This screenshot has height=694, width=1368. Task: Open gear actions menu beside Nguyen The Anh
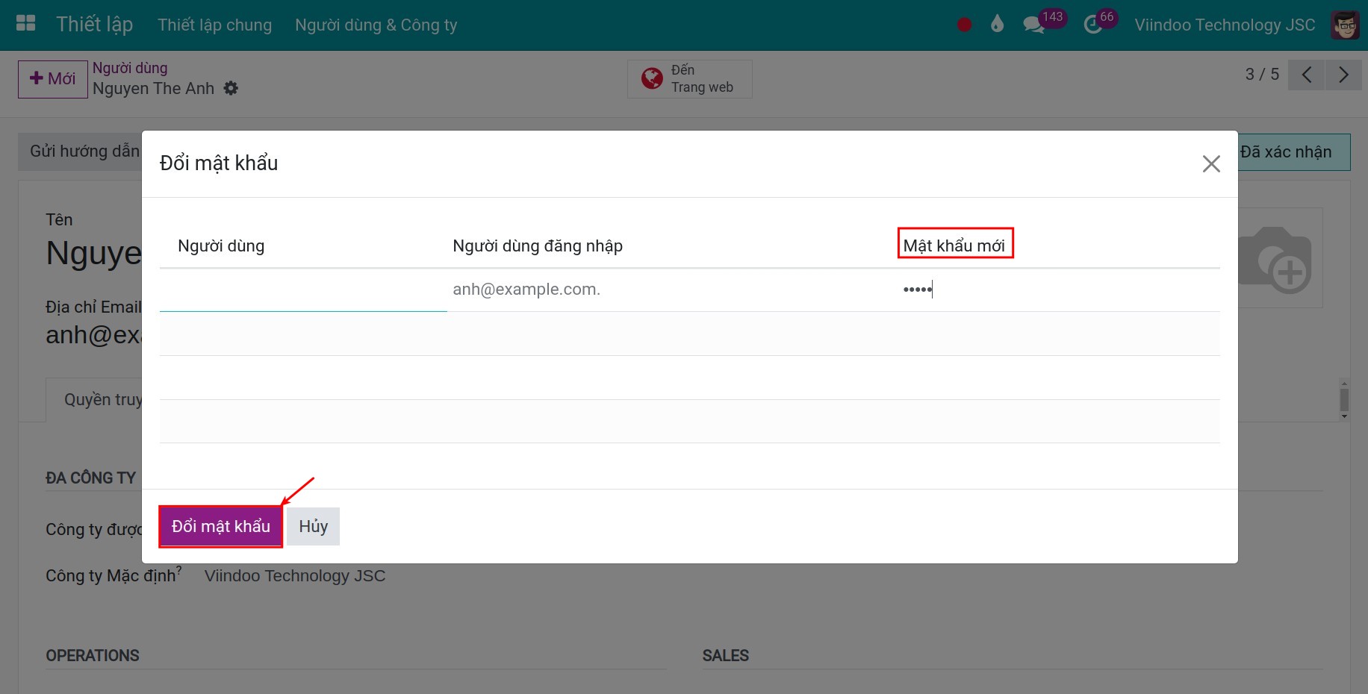coord(231,88)
